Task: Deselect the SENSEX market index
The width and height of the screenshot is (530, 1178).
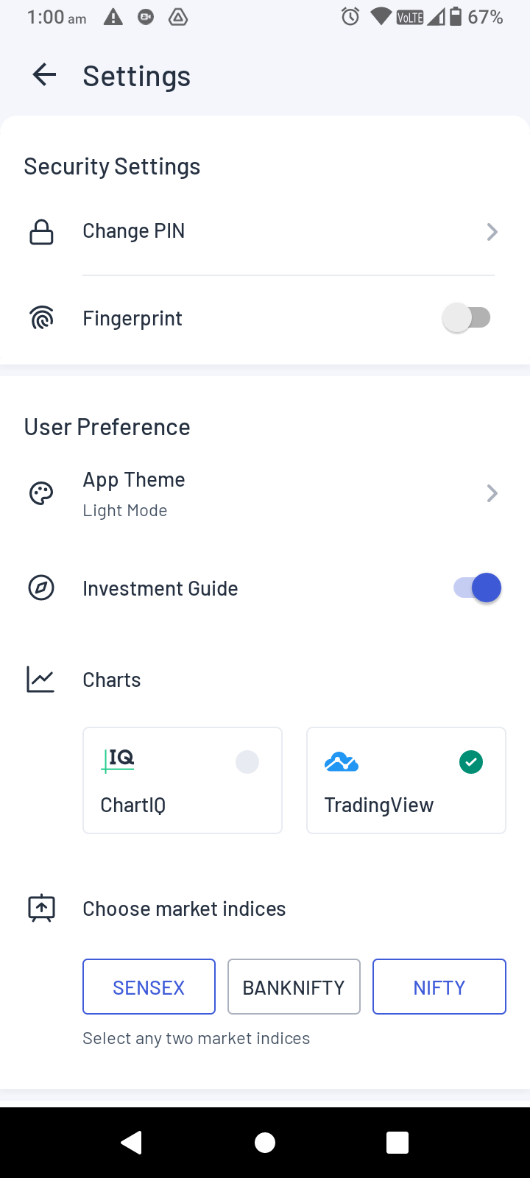Action: point(149,987)
